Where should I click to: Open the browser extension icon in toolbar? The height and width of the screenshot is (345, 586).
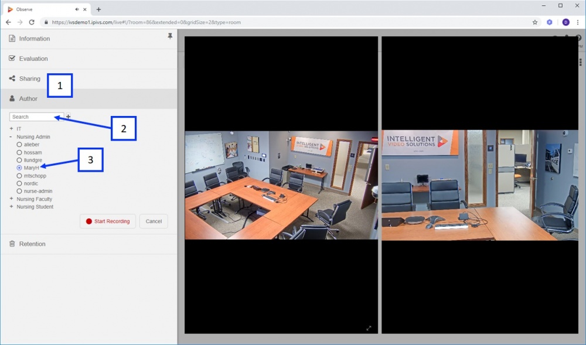pyautogui.click(x=550, y=22)
